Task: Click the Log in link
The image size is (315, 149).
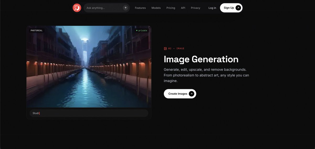Action: coord(212,8)
